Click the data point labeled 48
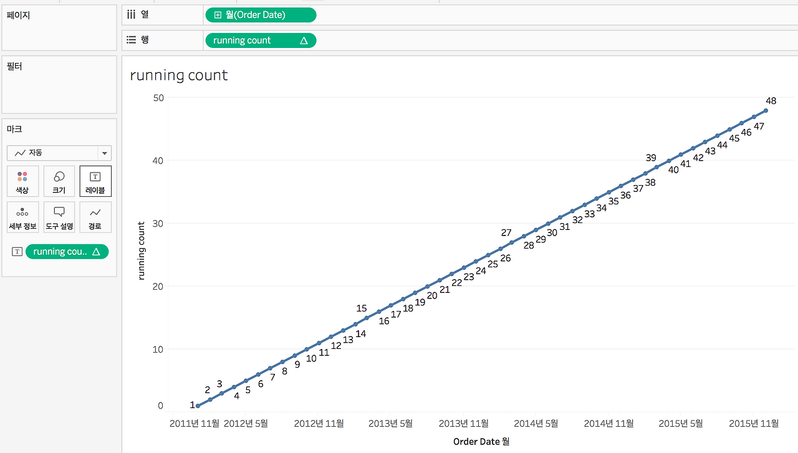 coord(766,110)
